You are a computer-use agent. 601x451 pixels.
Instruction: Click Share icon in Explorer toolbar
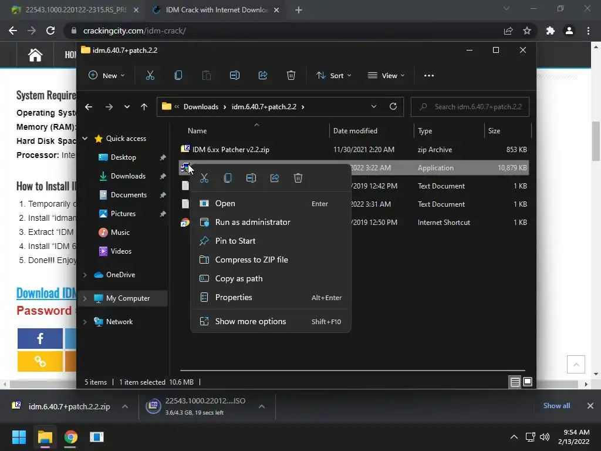click(x=263, y=76)
